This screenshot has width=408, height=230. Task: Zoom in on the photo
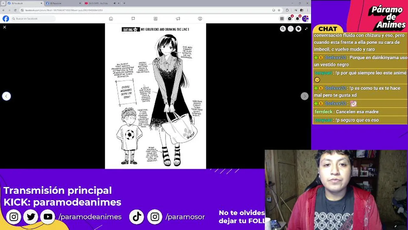pyautogui.click(x=283, y=29)
